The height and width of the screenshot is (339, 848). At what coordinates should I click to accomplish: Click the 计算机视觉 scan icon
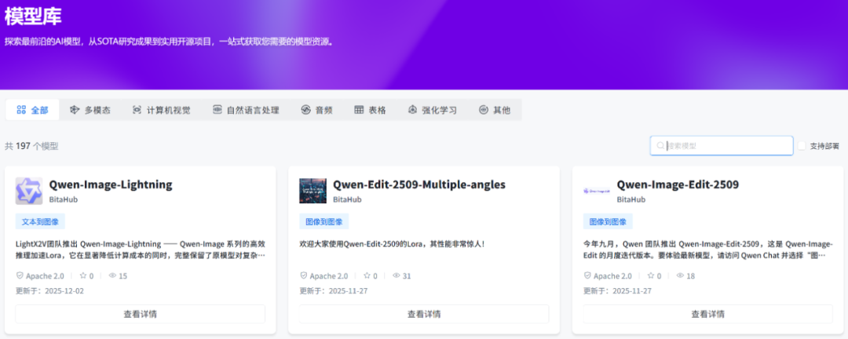coord(137,111)
